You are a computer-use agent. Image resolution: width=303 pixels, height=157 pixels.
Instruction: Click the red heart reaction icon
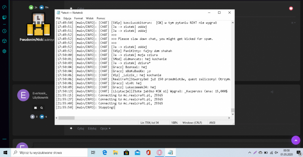click(x=291, y=8)
